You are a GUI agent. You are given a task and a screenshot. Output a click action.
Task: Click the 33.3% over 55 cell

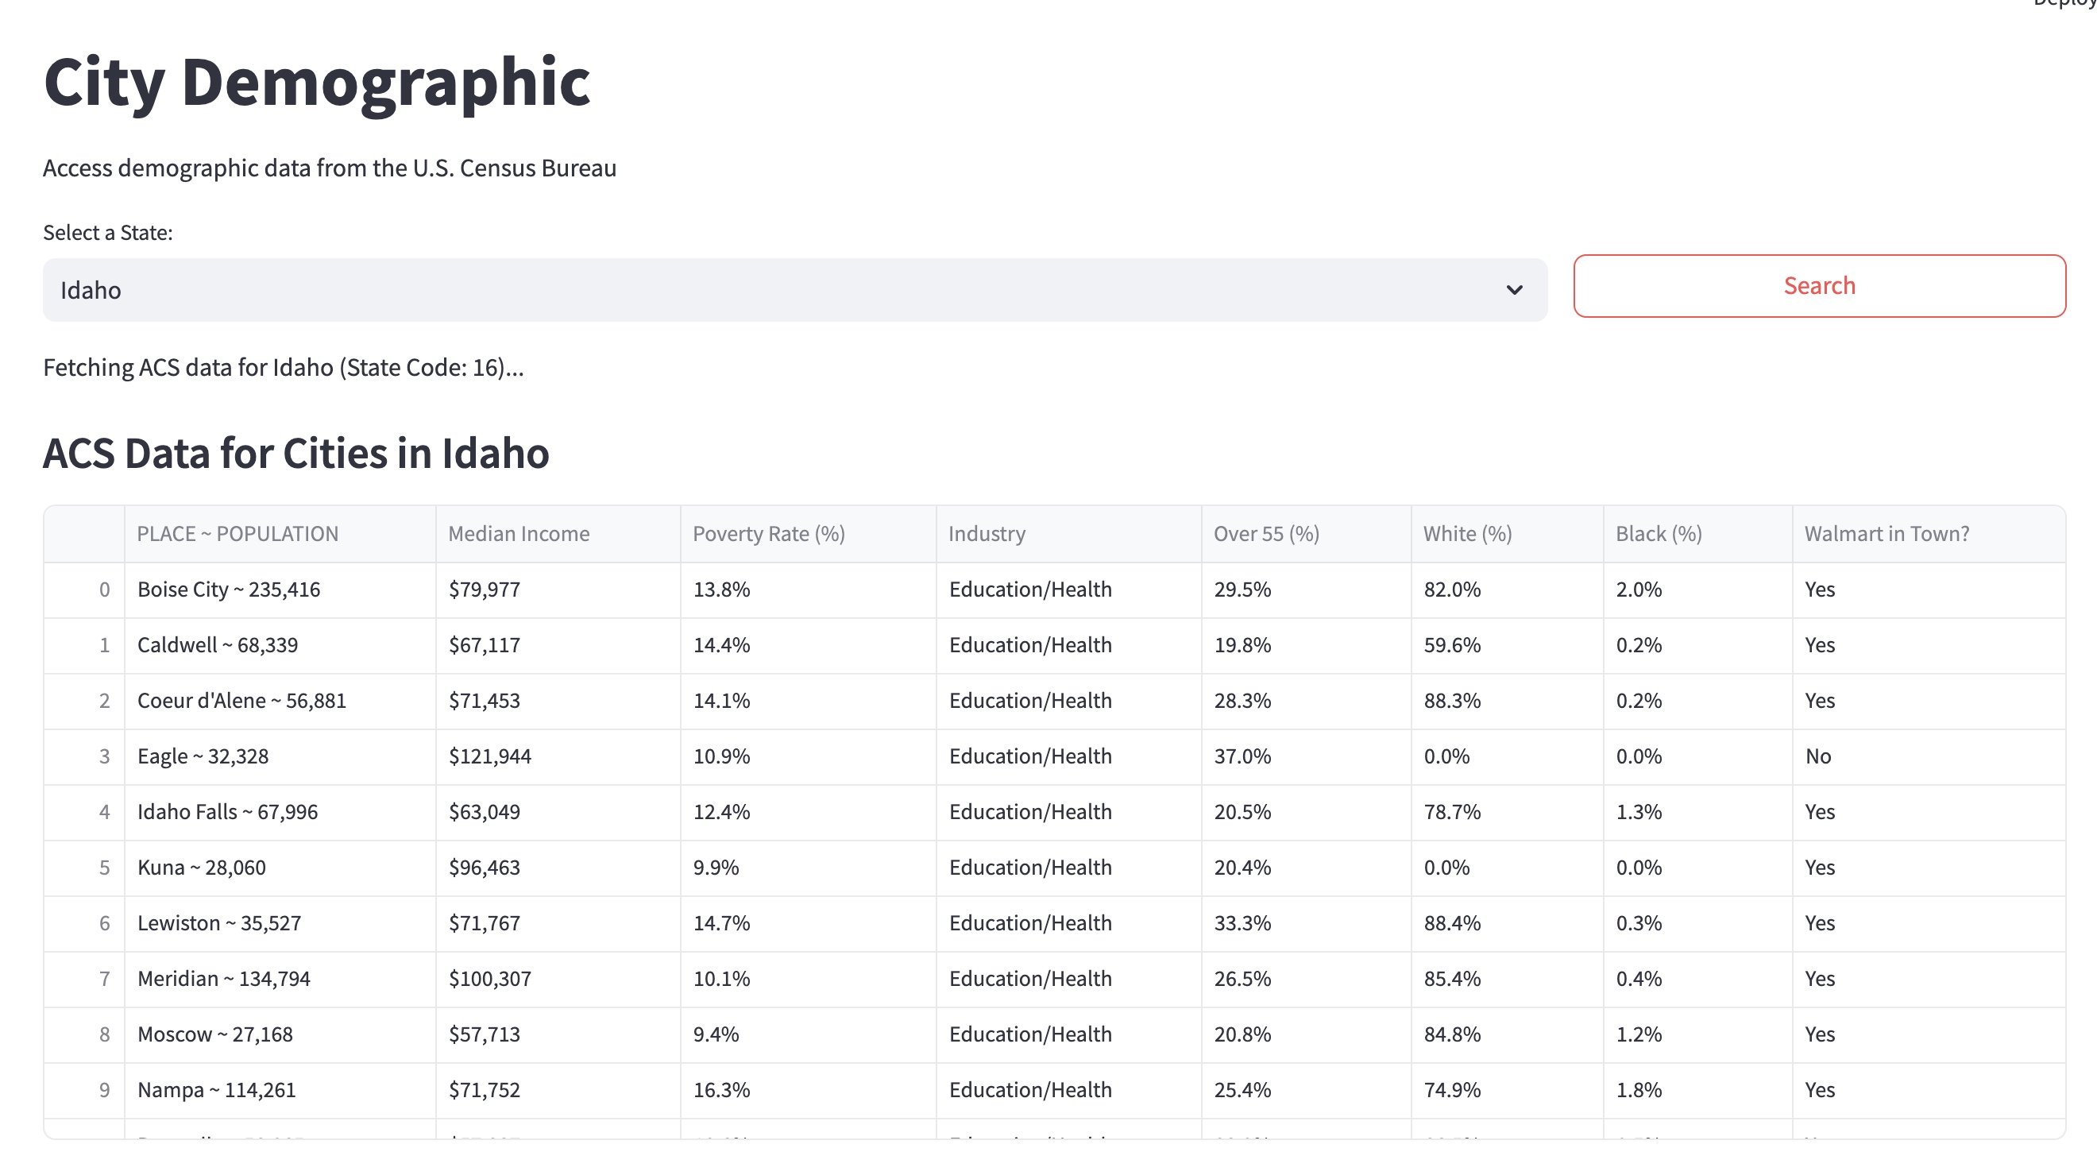tap(1306, 923)
